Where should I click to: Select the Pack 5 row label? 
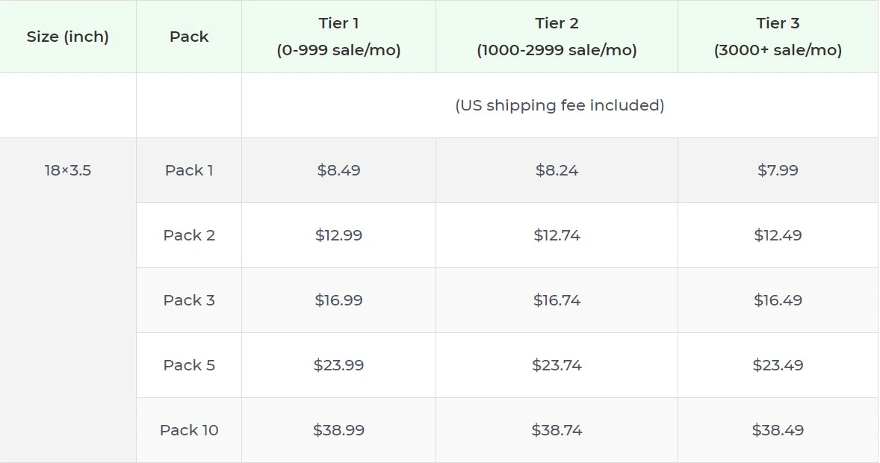(x=189, y=365)
